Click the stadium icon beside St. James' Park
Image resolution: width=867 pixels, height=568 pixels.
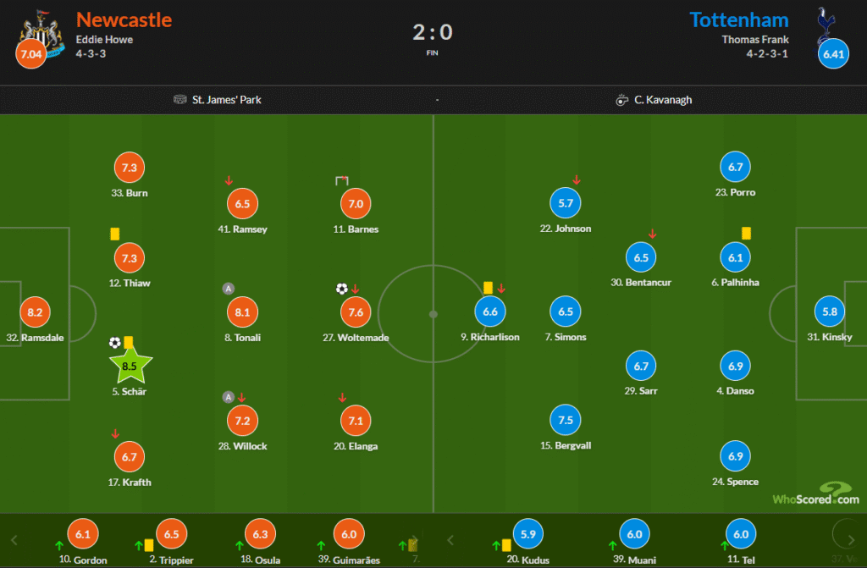coord(180,100)
